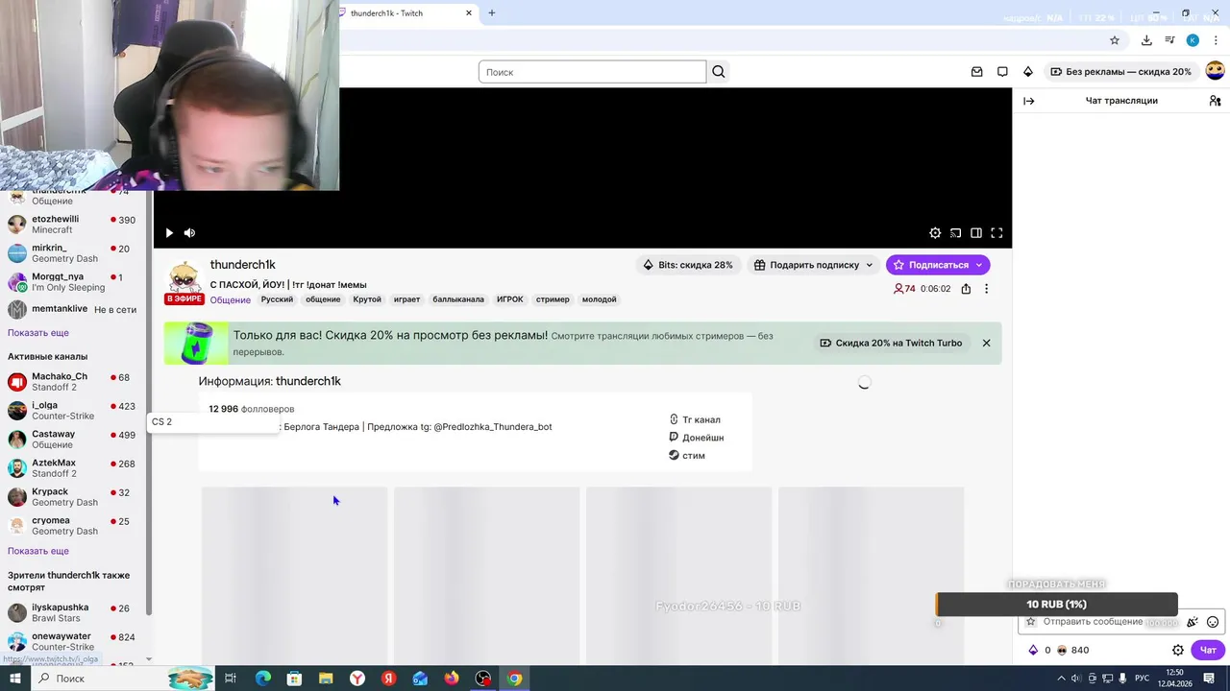Open i_olga Counter-Strike channel
Viewport: 1230px width, 691px height.
72,411
